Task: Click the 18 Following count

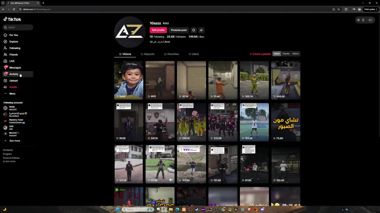Action: pos(157,37)
